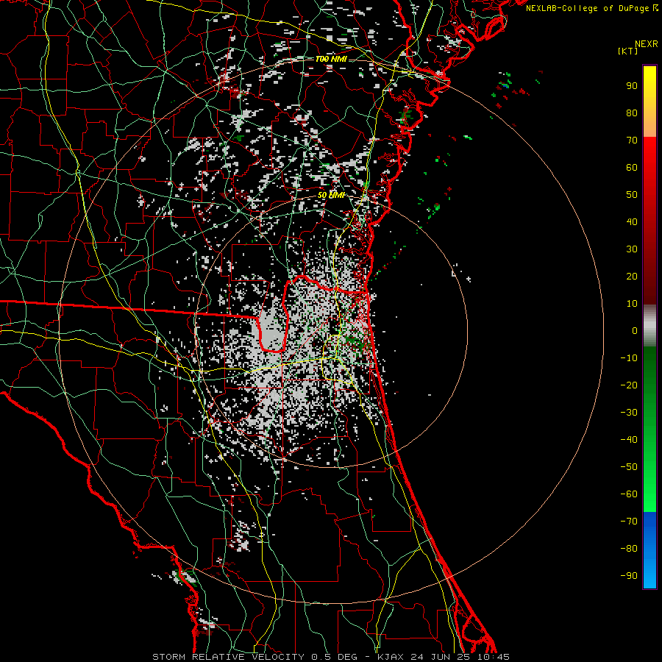Click the -10 scale value

629,358
